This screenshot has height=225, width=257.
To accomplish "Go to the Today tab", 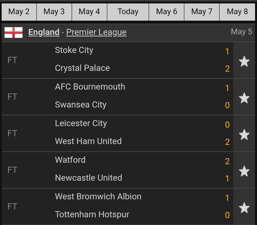I will coord(128,12).
